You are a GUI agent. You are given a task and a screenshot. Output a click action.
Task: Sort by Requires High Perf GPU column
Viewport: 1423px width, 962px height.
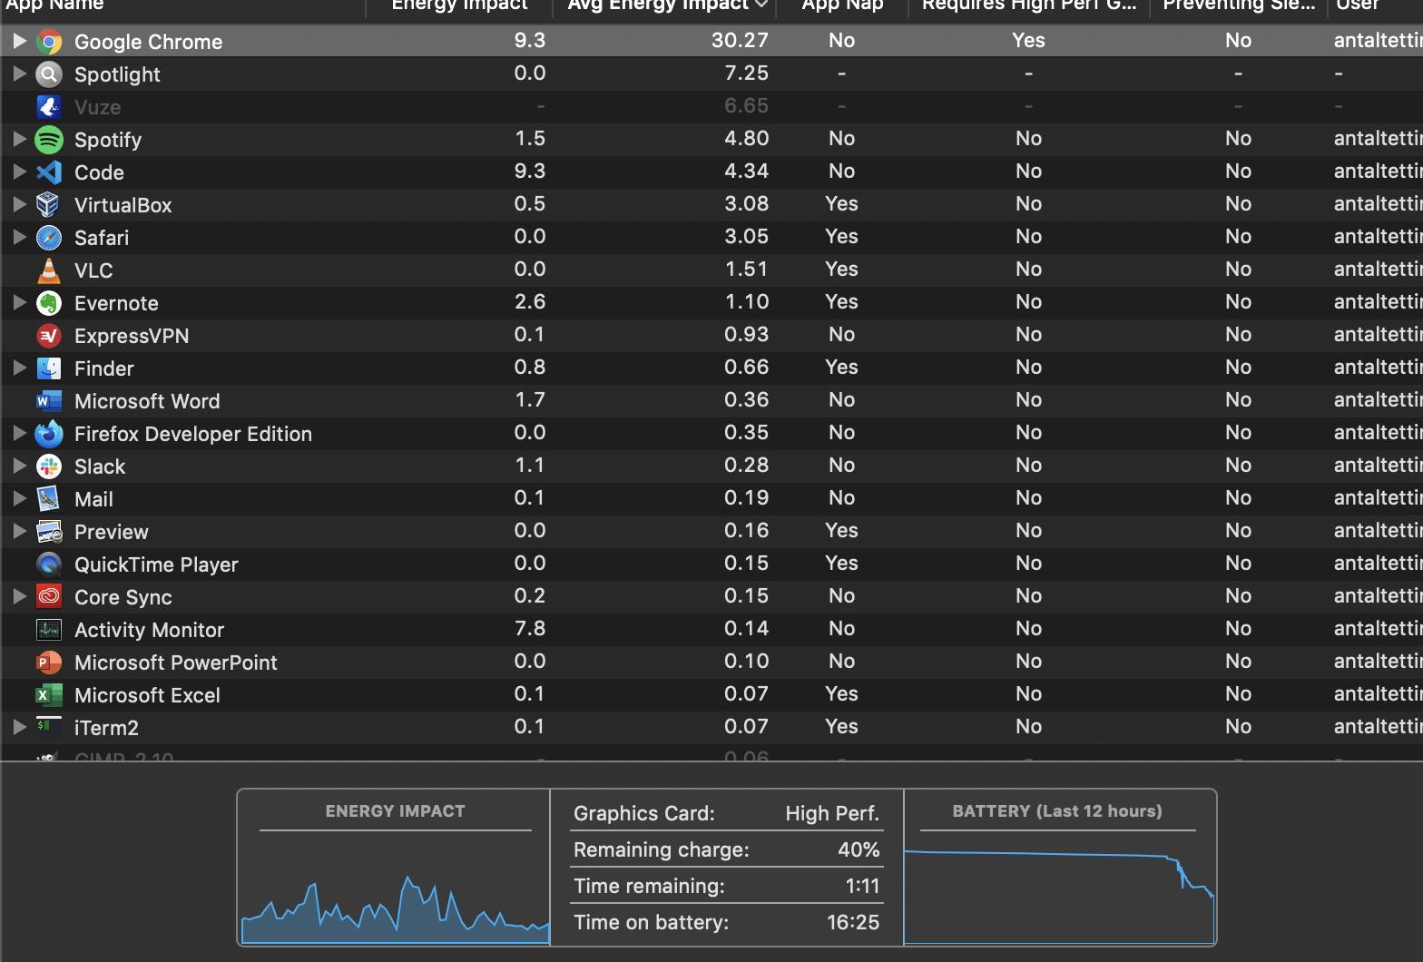[x=1028, y=5]
